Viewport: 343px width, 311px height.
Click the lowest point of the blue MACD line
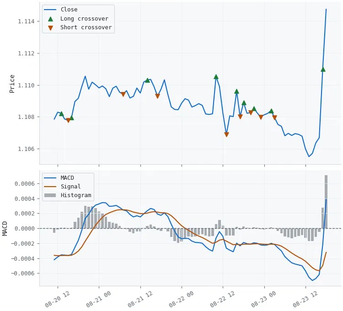tap(312, 280)
